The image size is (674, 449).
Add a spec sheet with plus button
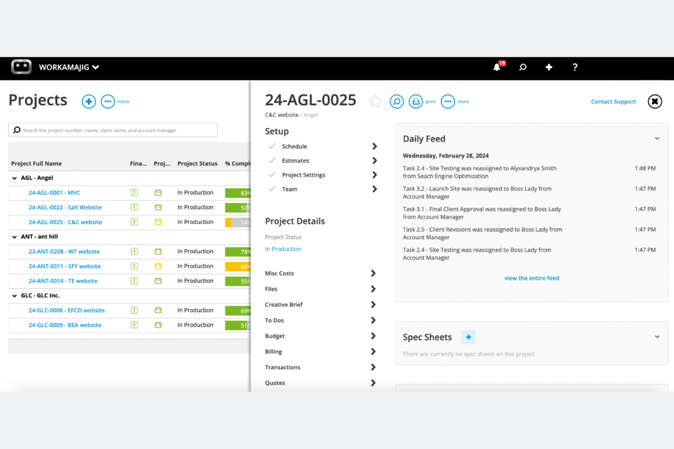[469, 337]
